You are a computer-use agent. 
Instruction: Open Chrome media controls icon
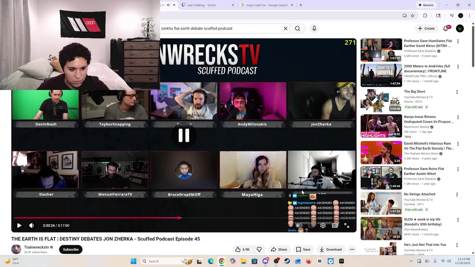(452, 16)
